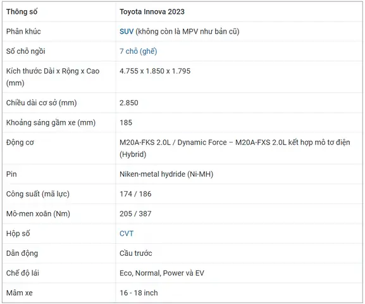Open the SUV link in Phân khúc row

(x=127, y=32)
